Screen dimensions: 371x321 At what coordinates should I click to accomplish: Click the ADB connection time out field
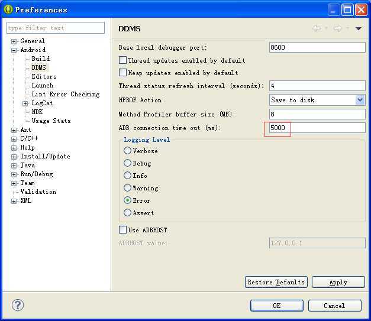(x=317, y=128)
